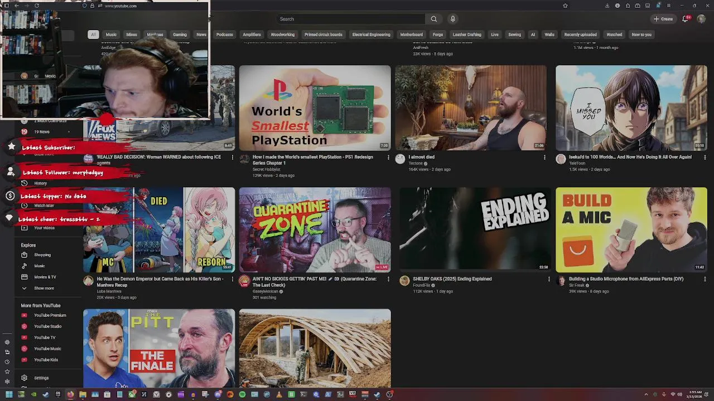Click the Music note icon under Explore
Image resolution: width=714 pixels, height=401 pixels.
(24, 266)
